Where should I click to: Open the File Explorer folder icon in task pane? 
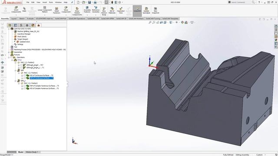pos(276,33)
